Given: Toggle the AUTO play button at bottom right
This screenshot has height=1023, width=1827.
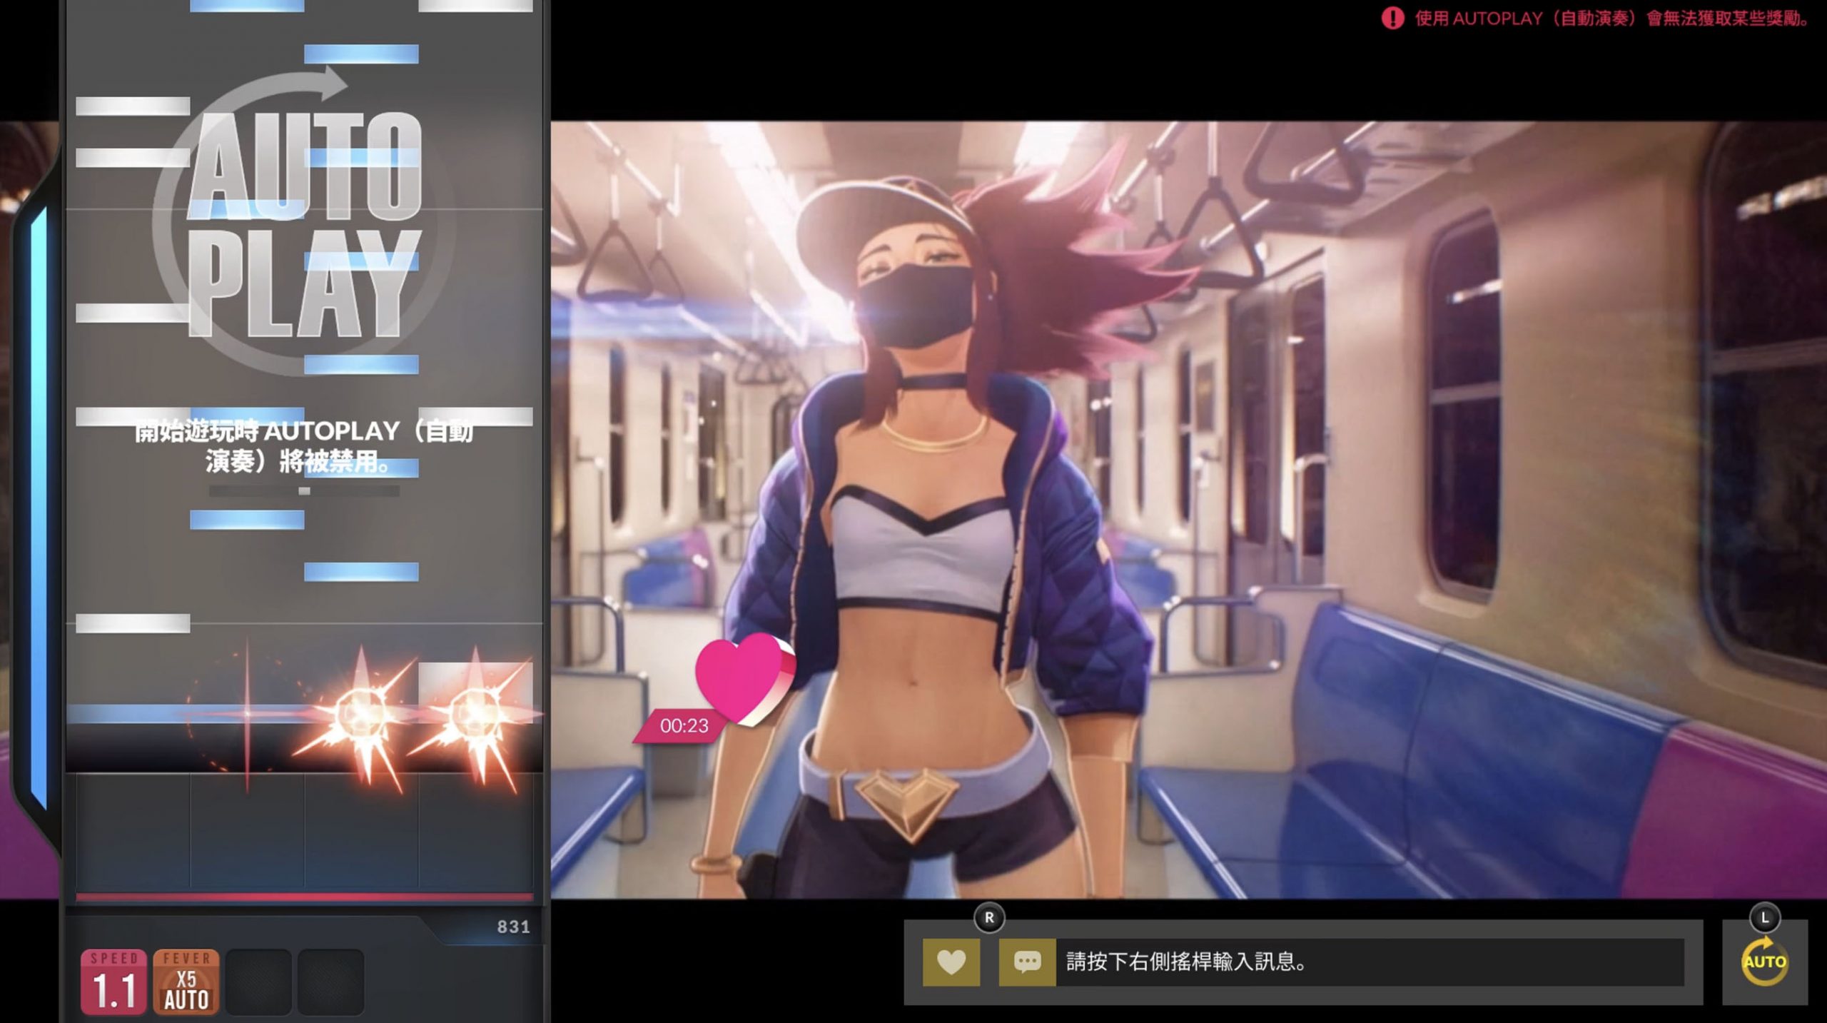Looking at the screenshot, I should point(1764,962).
